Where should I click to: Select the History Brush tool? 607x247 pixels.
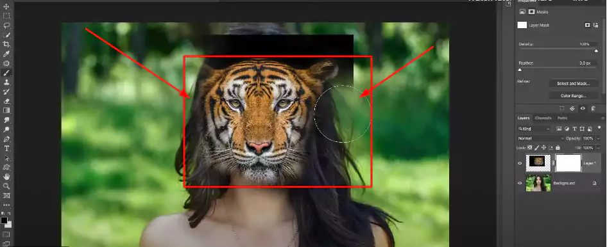click(x=6, y=92)
